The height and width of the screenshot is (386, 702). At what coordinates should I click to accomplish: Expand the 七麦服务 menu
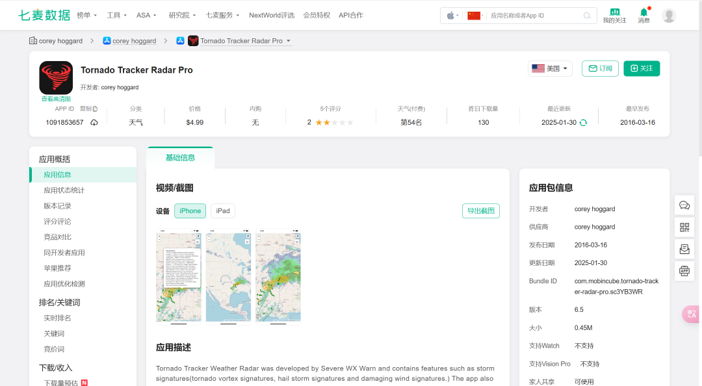pos(222,15)
